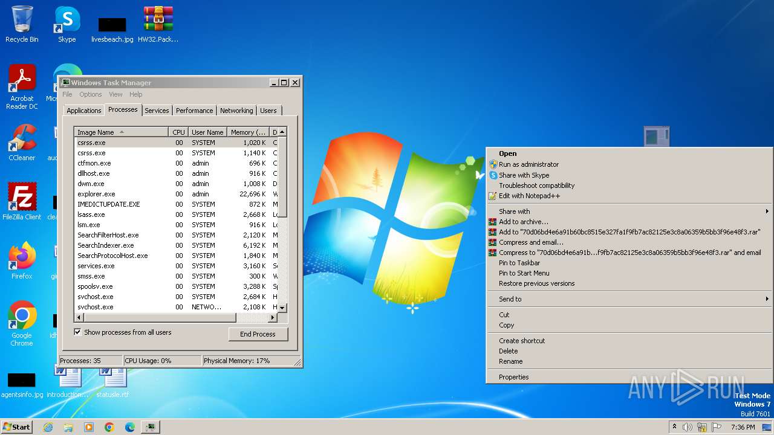Viewport: 774px width, 435px height.
Task: Select the agentsinfo.jpg desktop file
Action: tap(22, 385)
